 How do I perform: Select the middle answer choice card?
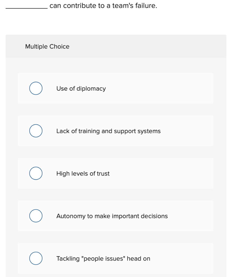[x=115, y=173]
